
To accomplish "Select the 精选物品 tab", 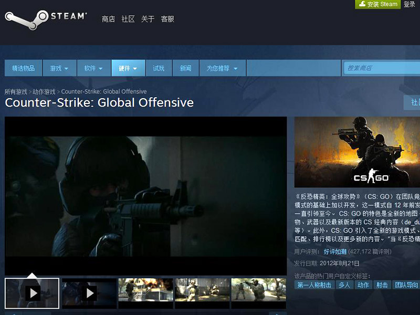I will click(x=23, y=68).
